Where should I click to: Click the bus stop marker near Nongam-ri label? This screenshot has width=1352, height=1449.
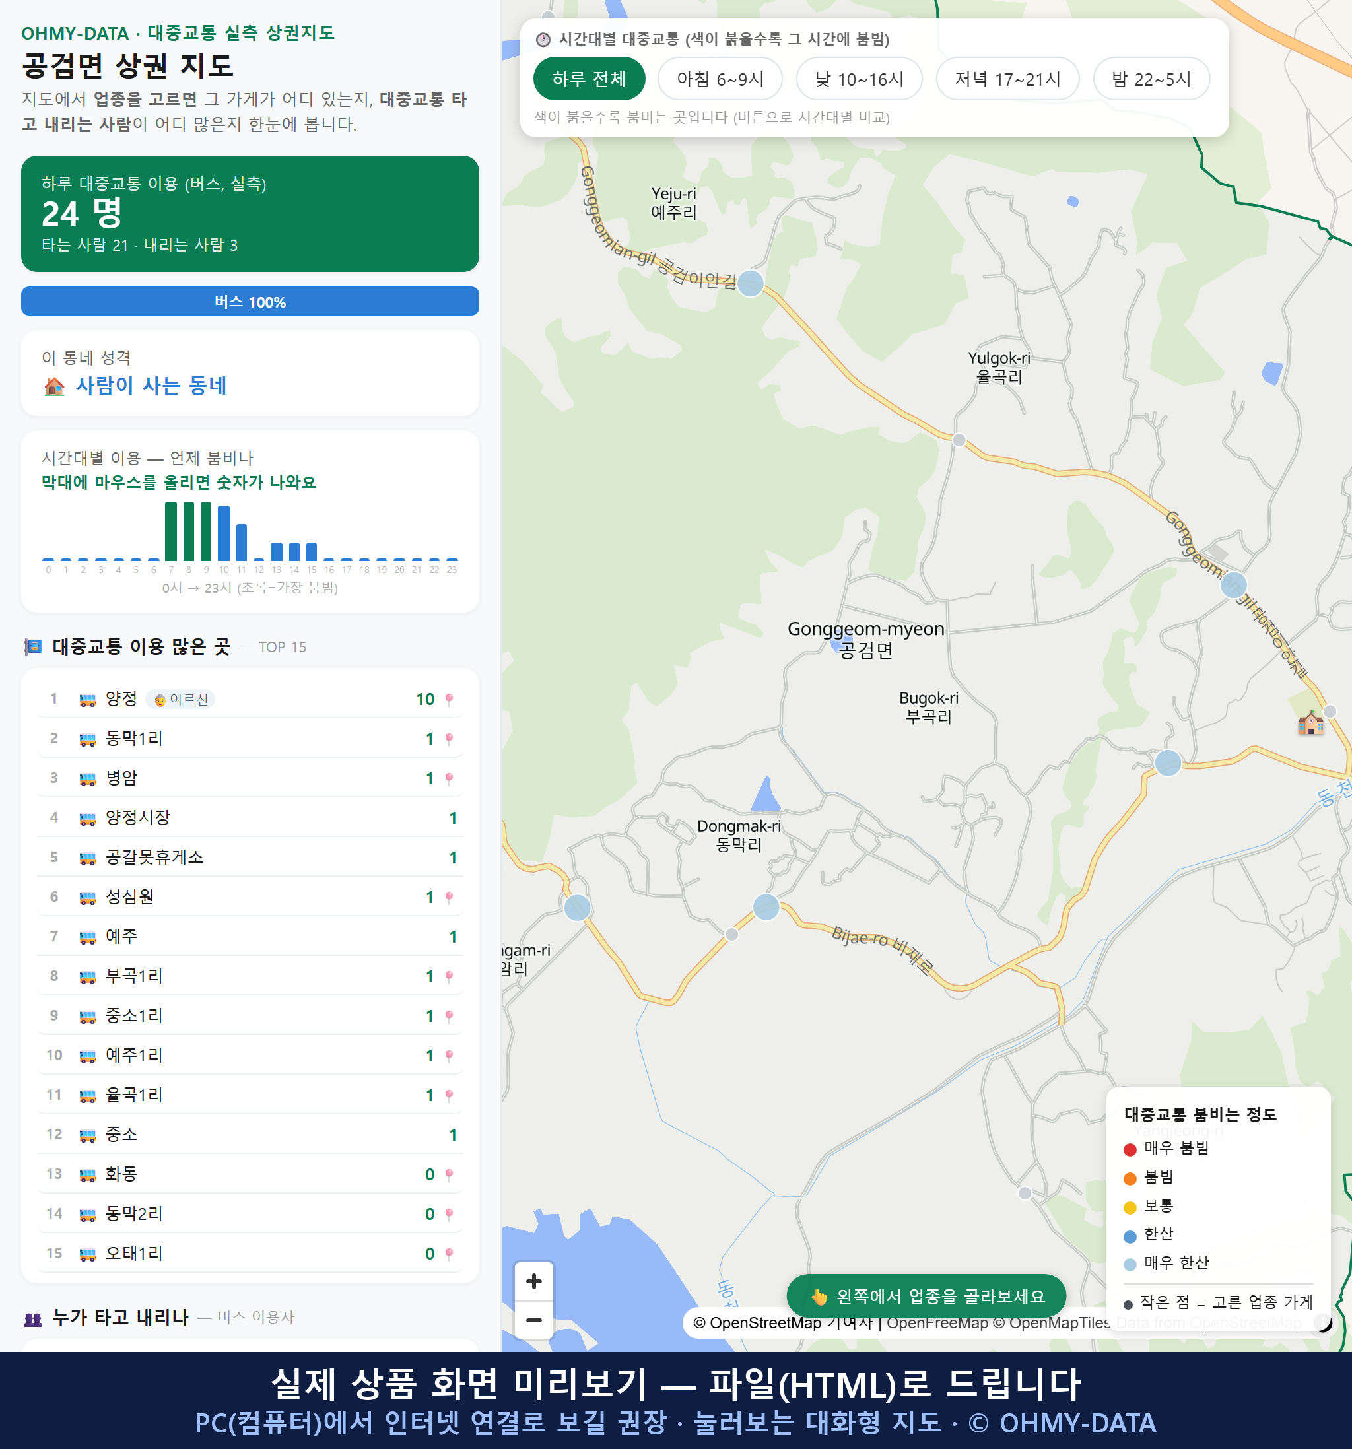pyautogui.click(x=577, y=908)
